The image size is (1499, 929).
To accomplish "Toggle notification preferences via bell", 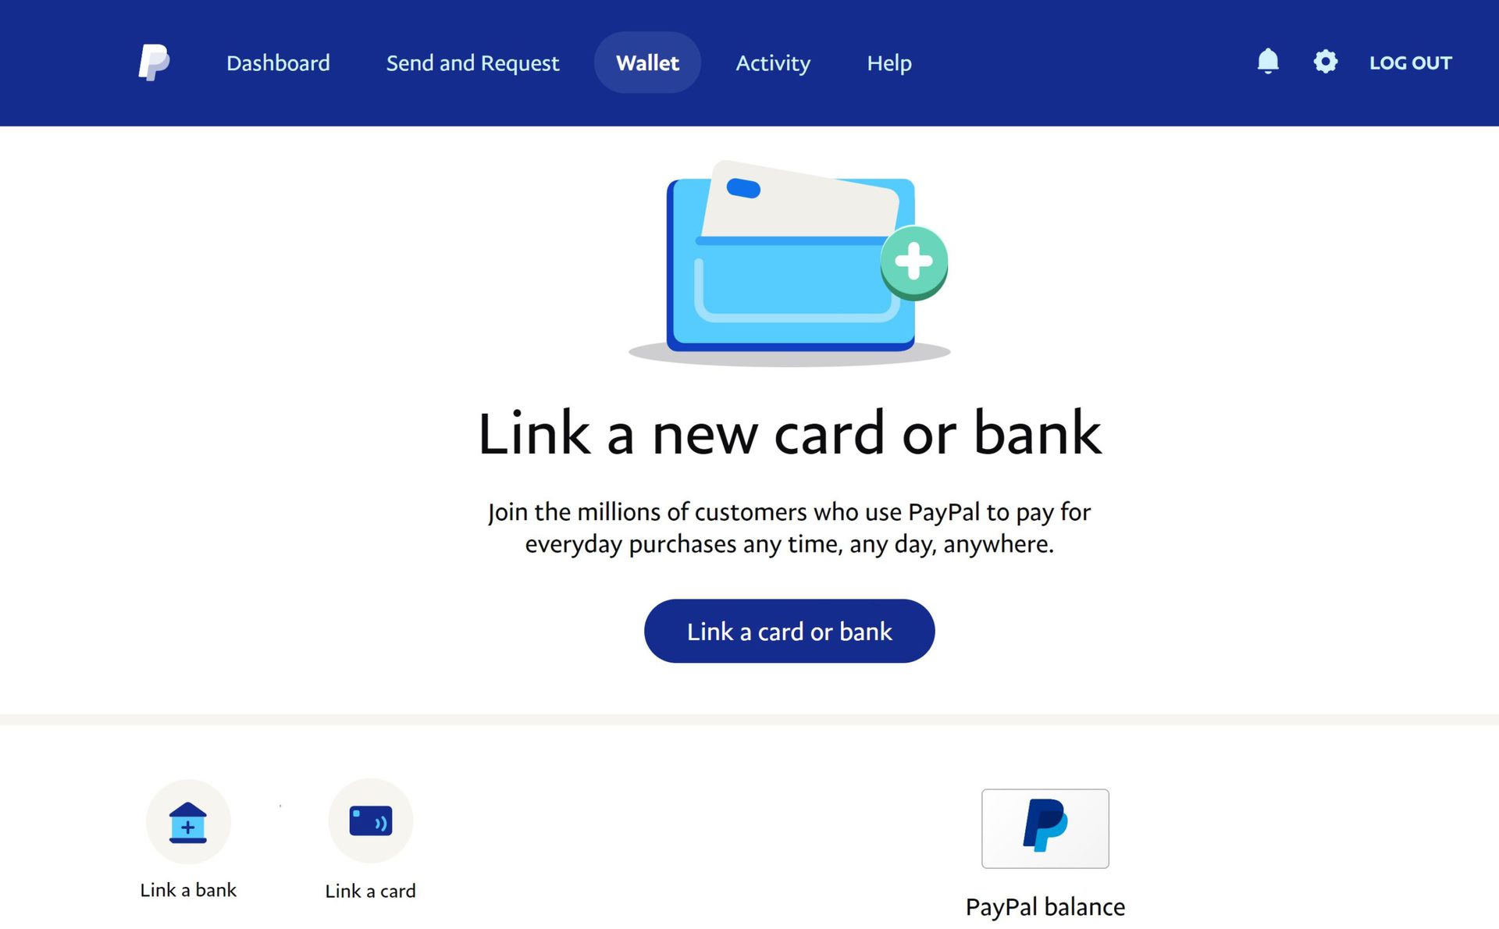I will [1266, 61].
